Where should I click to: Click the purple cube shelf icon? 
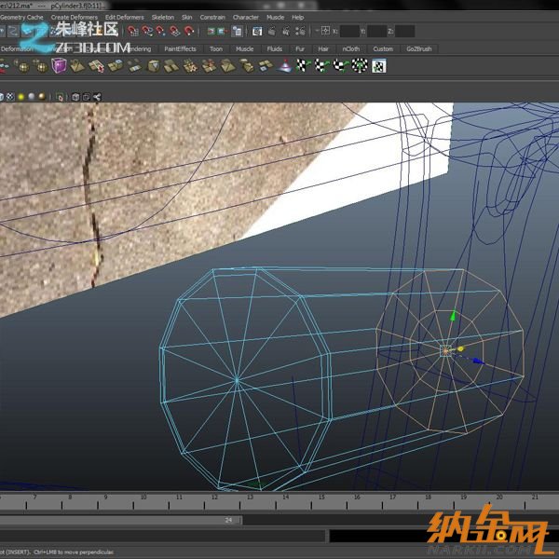coord(59,65)
